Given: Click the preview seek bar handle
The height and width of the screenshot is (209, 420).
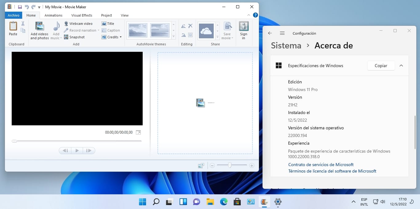Looking at the screenshot, I should coord(14,141).
